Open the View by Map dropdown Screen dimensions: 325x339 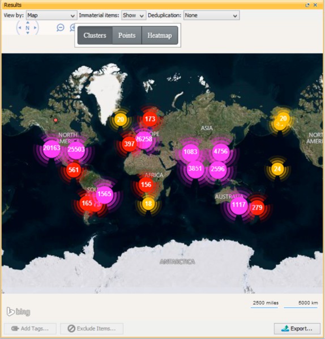pos(52,15)
